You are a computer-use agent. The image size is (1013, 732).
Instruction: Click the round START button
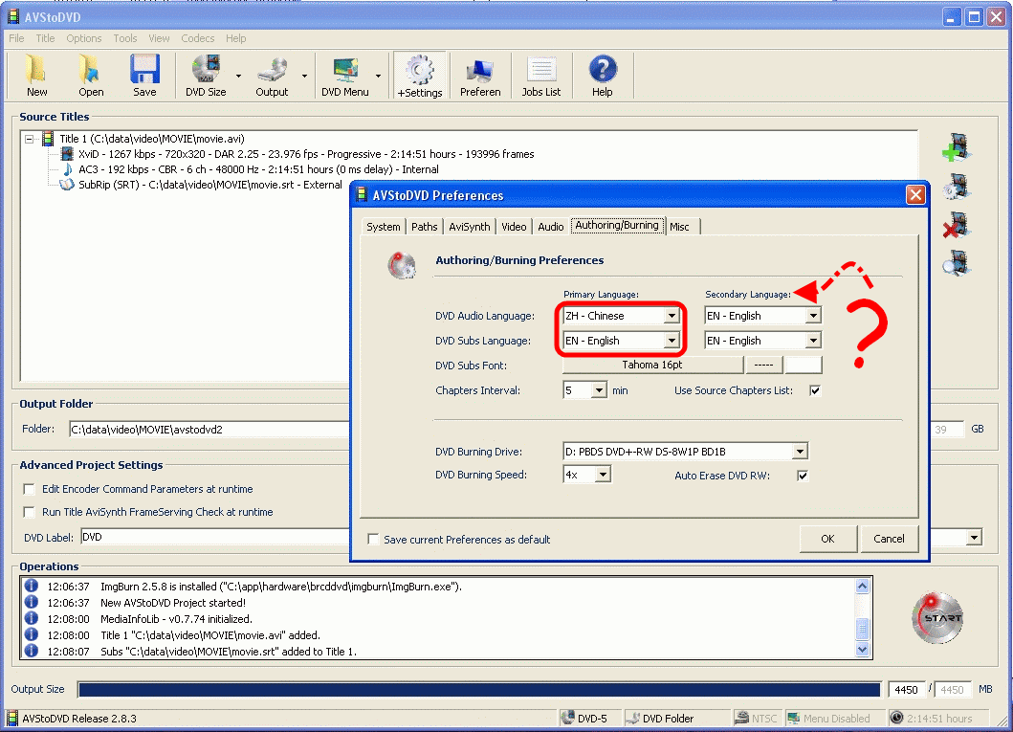[937, 617]
